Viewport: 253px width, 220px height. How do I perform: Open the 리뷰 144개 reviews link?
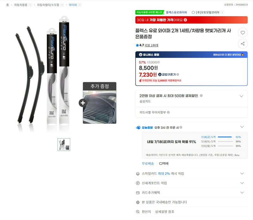click(151, 45)
